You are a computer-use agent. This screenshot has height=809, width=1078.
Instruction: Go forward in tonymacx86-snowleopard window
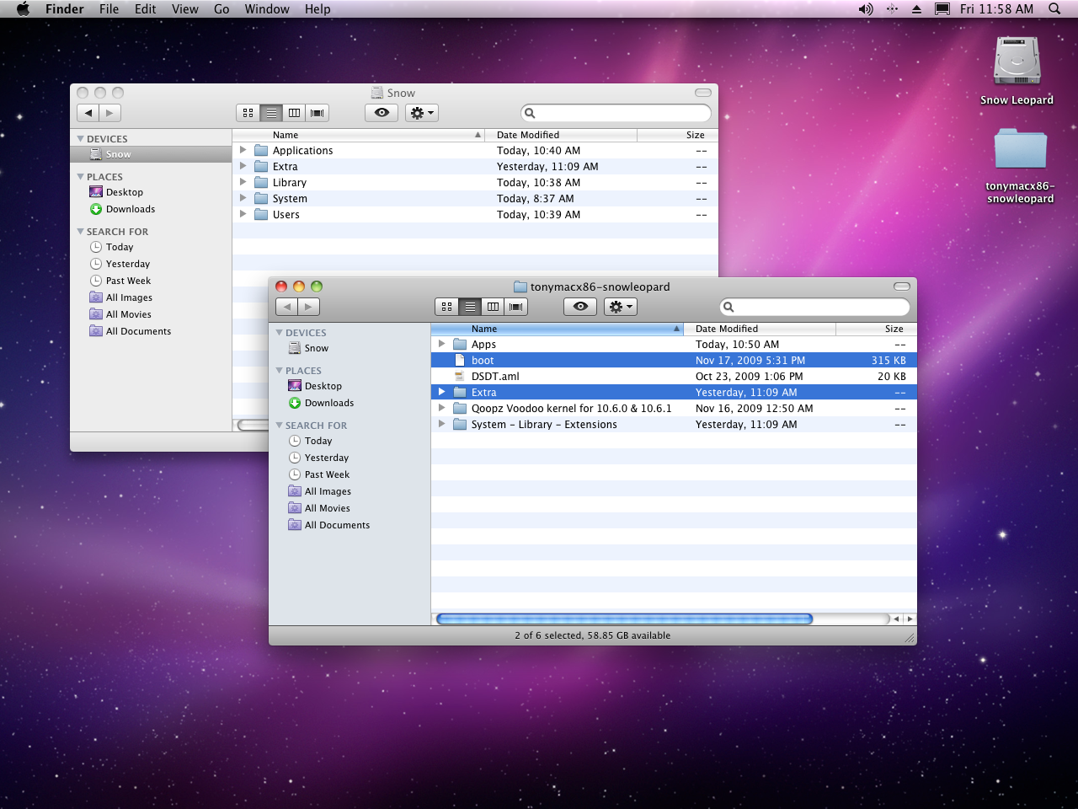point(309,307)
